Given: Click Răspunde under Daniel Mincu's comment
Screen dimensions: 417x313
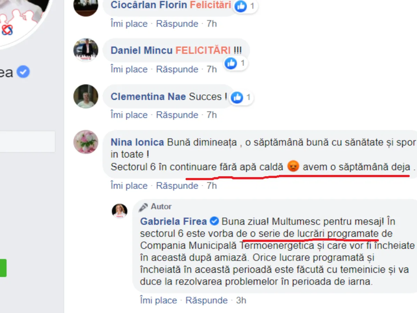Looking at the screenshot, I should point(177,69).
